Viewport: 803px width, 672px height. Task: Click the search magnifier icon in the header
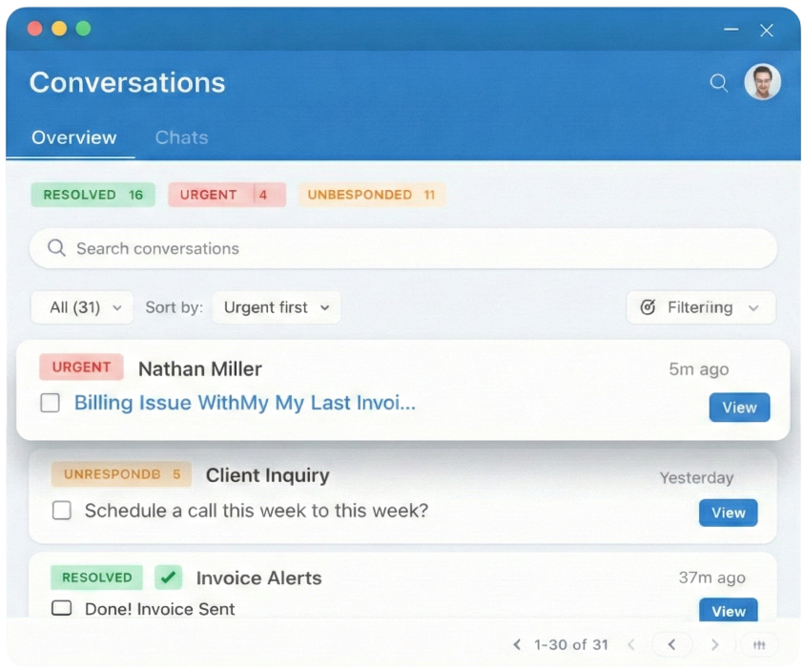719,83
